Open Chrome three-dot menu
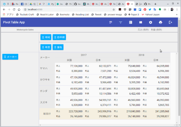The image size is (181, 127). click(177, 10)
